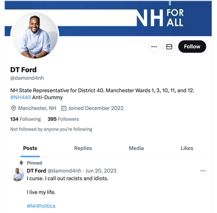
Task: Click the message envelope icon
Action: click(169, 46)
